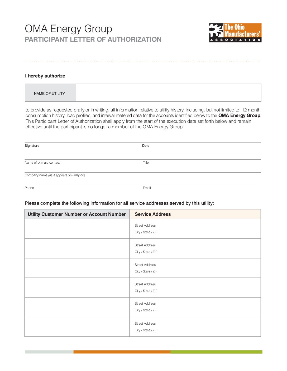The height and width of the screenshot is (371, 287).
Task: Select the Date field beside Signature
Action: (201, 153)
